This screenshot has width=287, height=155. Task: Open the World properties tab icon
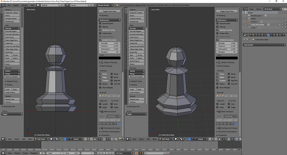tap(260, 35)
